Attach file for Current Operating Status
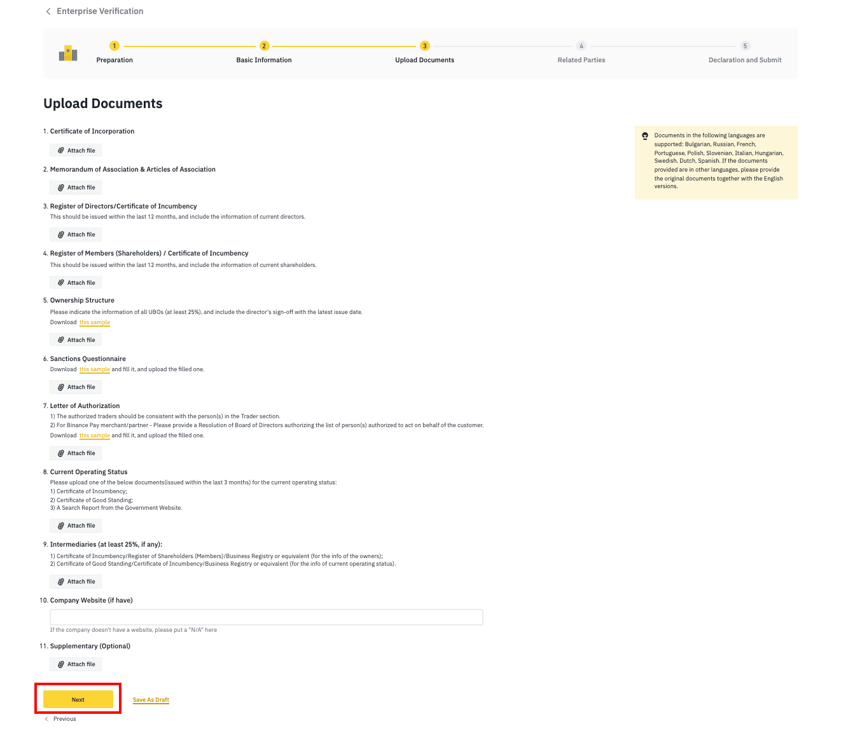 coord(76,526)
